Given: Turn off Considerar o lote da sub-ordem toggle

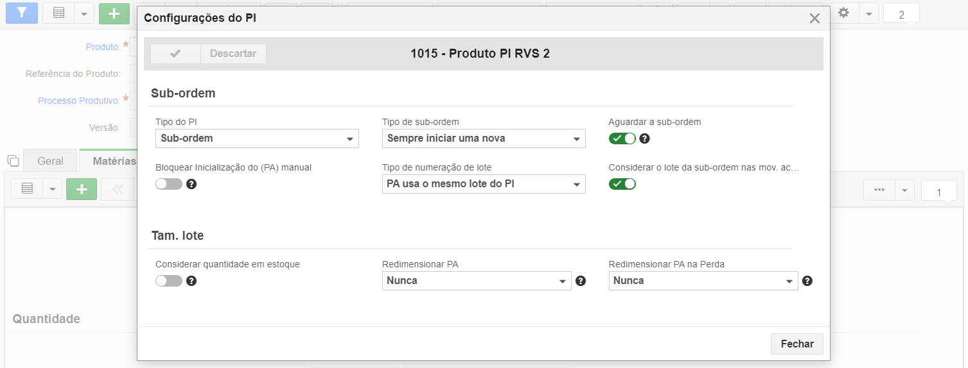Looking at the screenshot, I should click(x=622, y=184).
